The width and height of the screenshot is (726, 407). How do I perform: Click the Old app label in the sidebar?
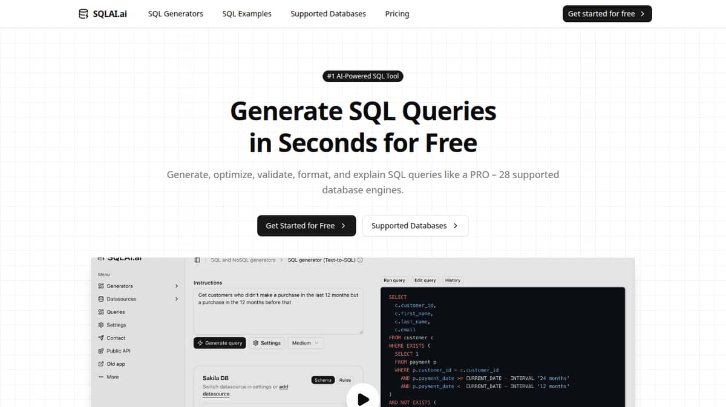tap(116, 364)
